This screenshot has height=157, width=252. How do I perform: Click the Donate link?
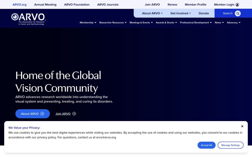pyautogui.click(x=204, y=13)
